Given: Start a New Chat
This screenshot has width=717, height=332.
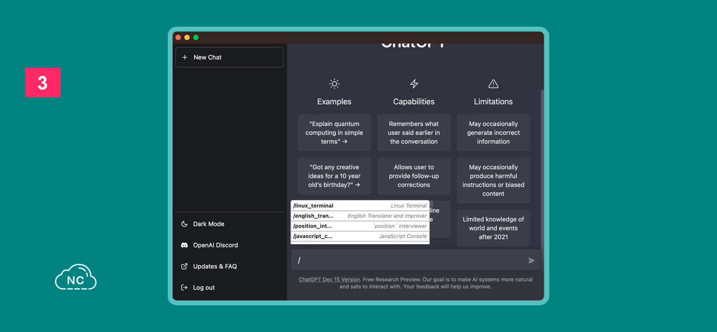Looking at the screenshot, I should (x=229, y=57).
